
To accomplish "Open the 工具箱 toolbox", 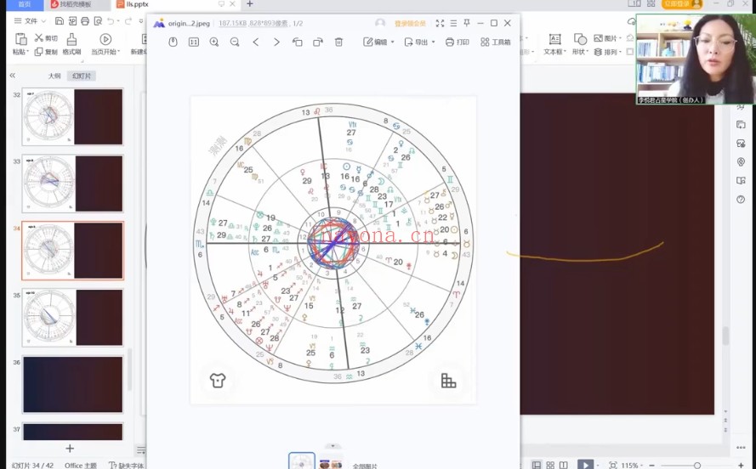I will point(496,42).
